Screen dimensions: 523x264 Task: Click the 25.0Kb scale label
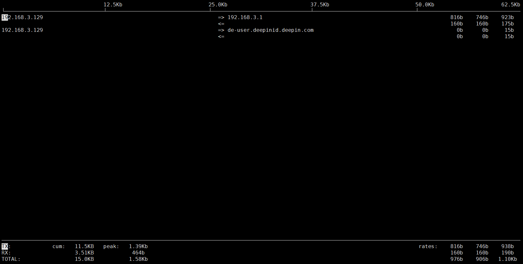(218, 4)
